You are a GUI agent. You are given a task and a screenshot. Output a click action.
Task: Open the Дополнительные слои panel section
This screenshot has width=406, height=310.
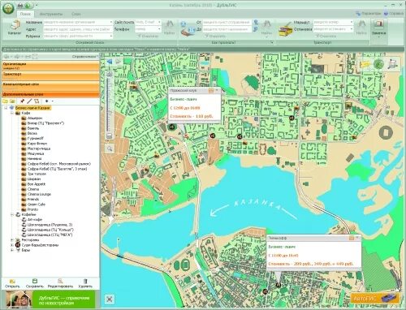50,94
